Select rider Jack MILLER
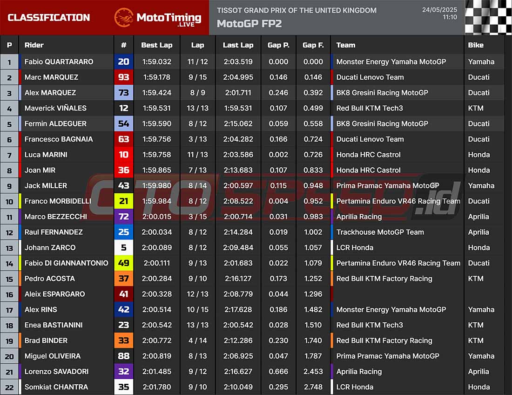The height and width of the screenshot is (395, 512). pos(46,185)
